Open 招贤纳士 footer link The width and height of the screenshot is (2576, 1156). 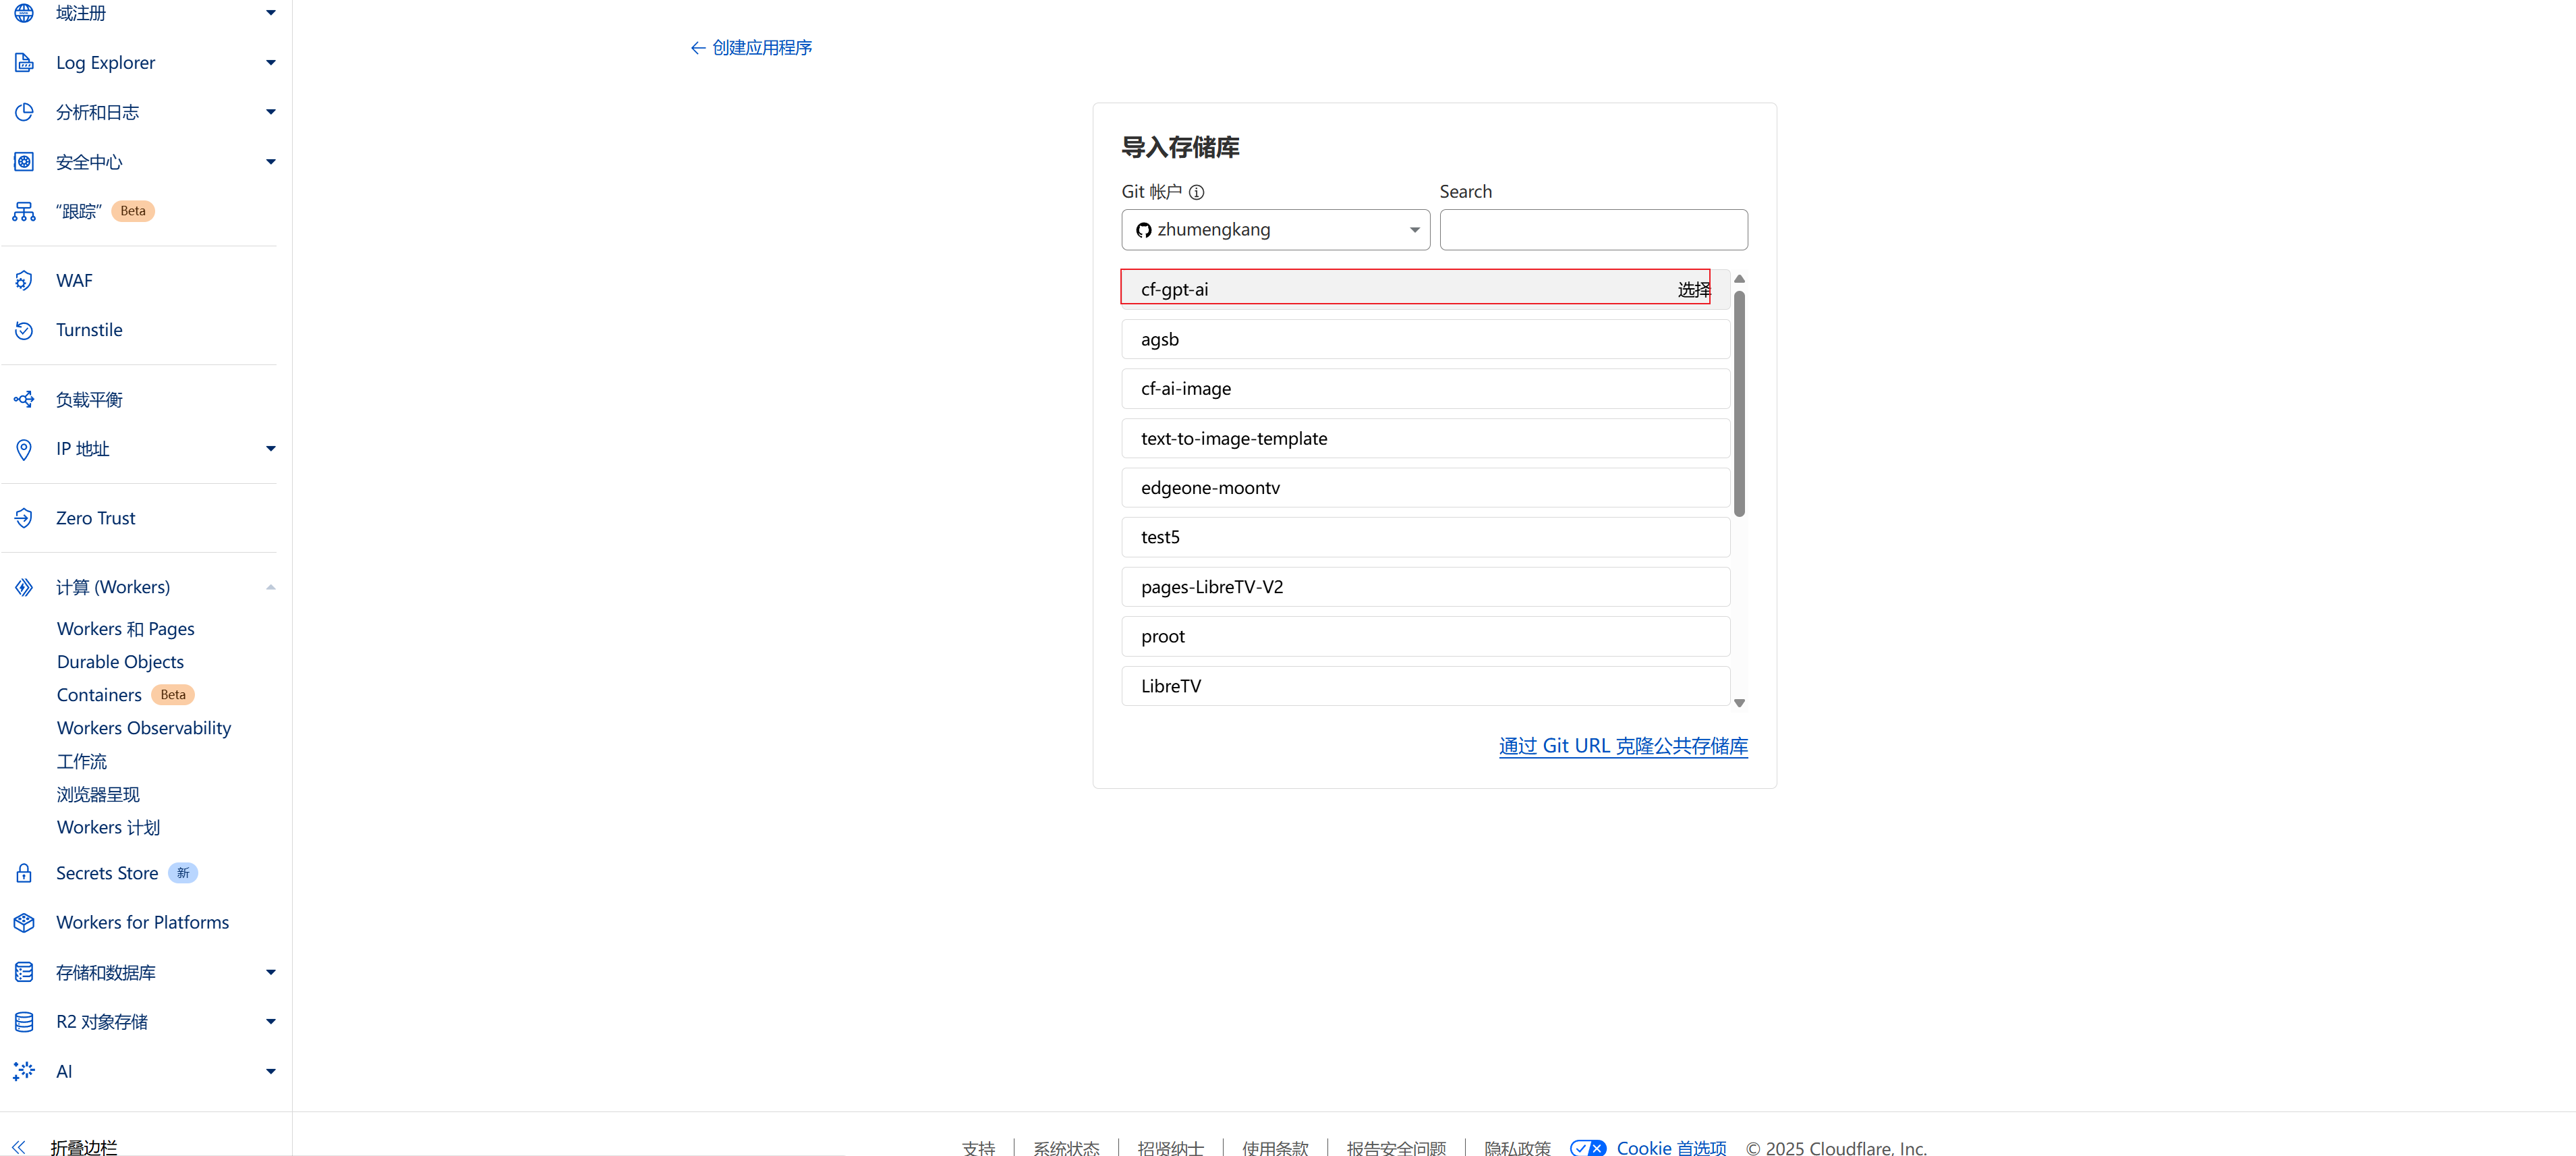click(x=1171, y=1148)
